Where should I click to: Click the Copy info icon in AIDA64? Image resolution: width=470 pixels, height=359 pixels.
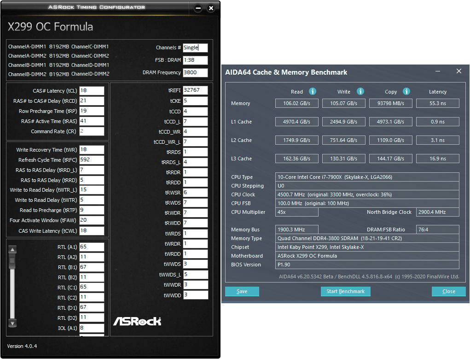pos(406,91)
